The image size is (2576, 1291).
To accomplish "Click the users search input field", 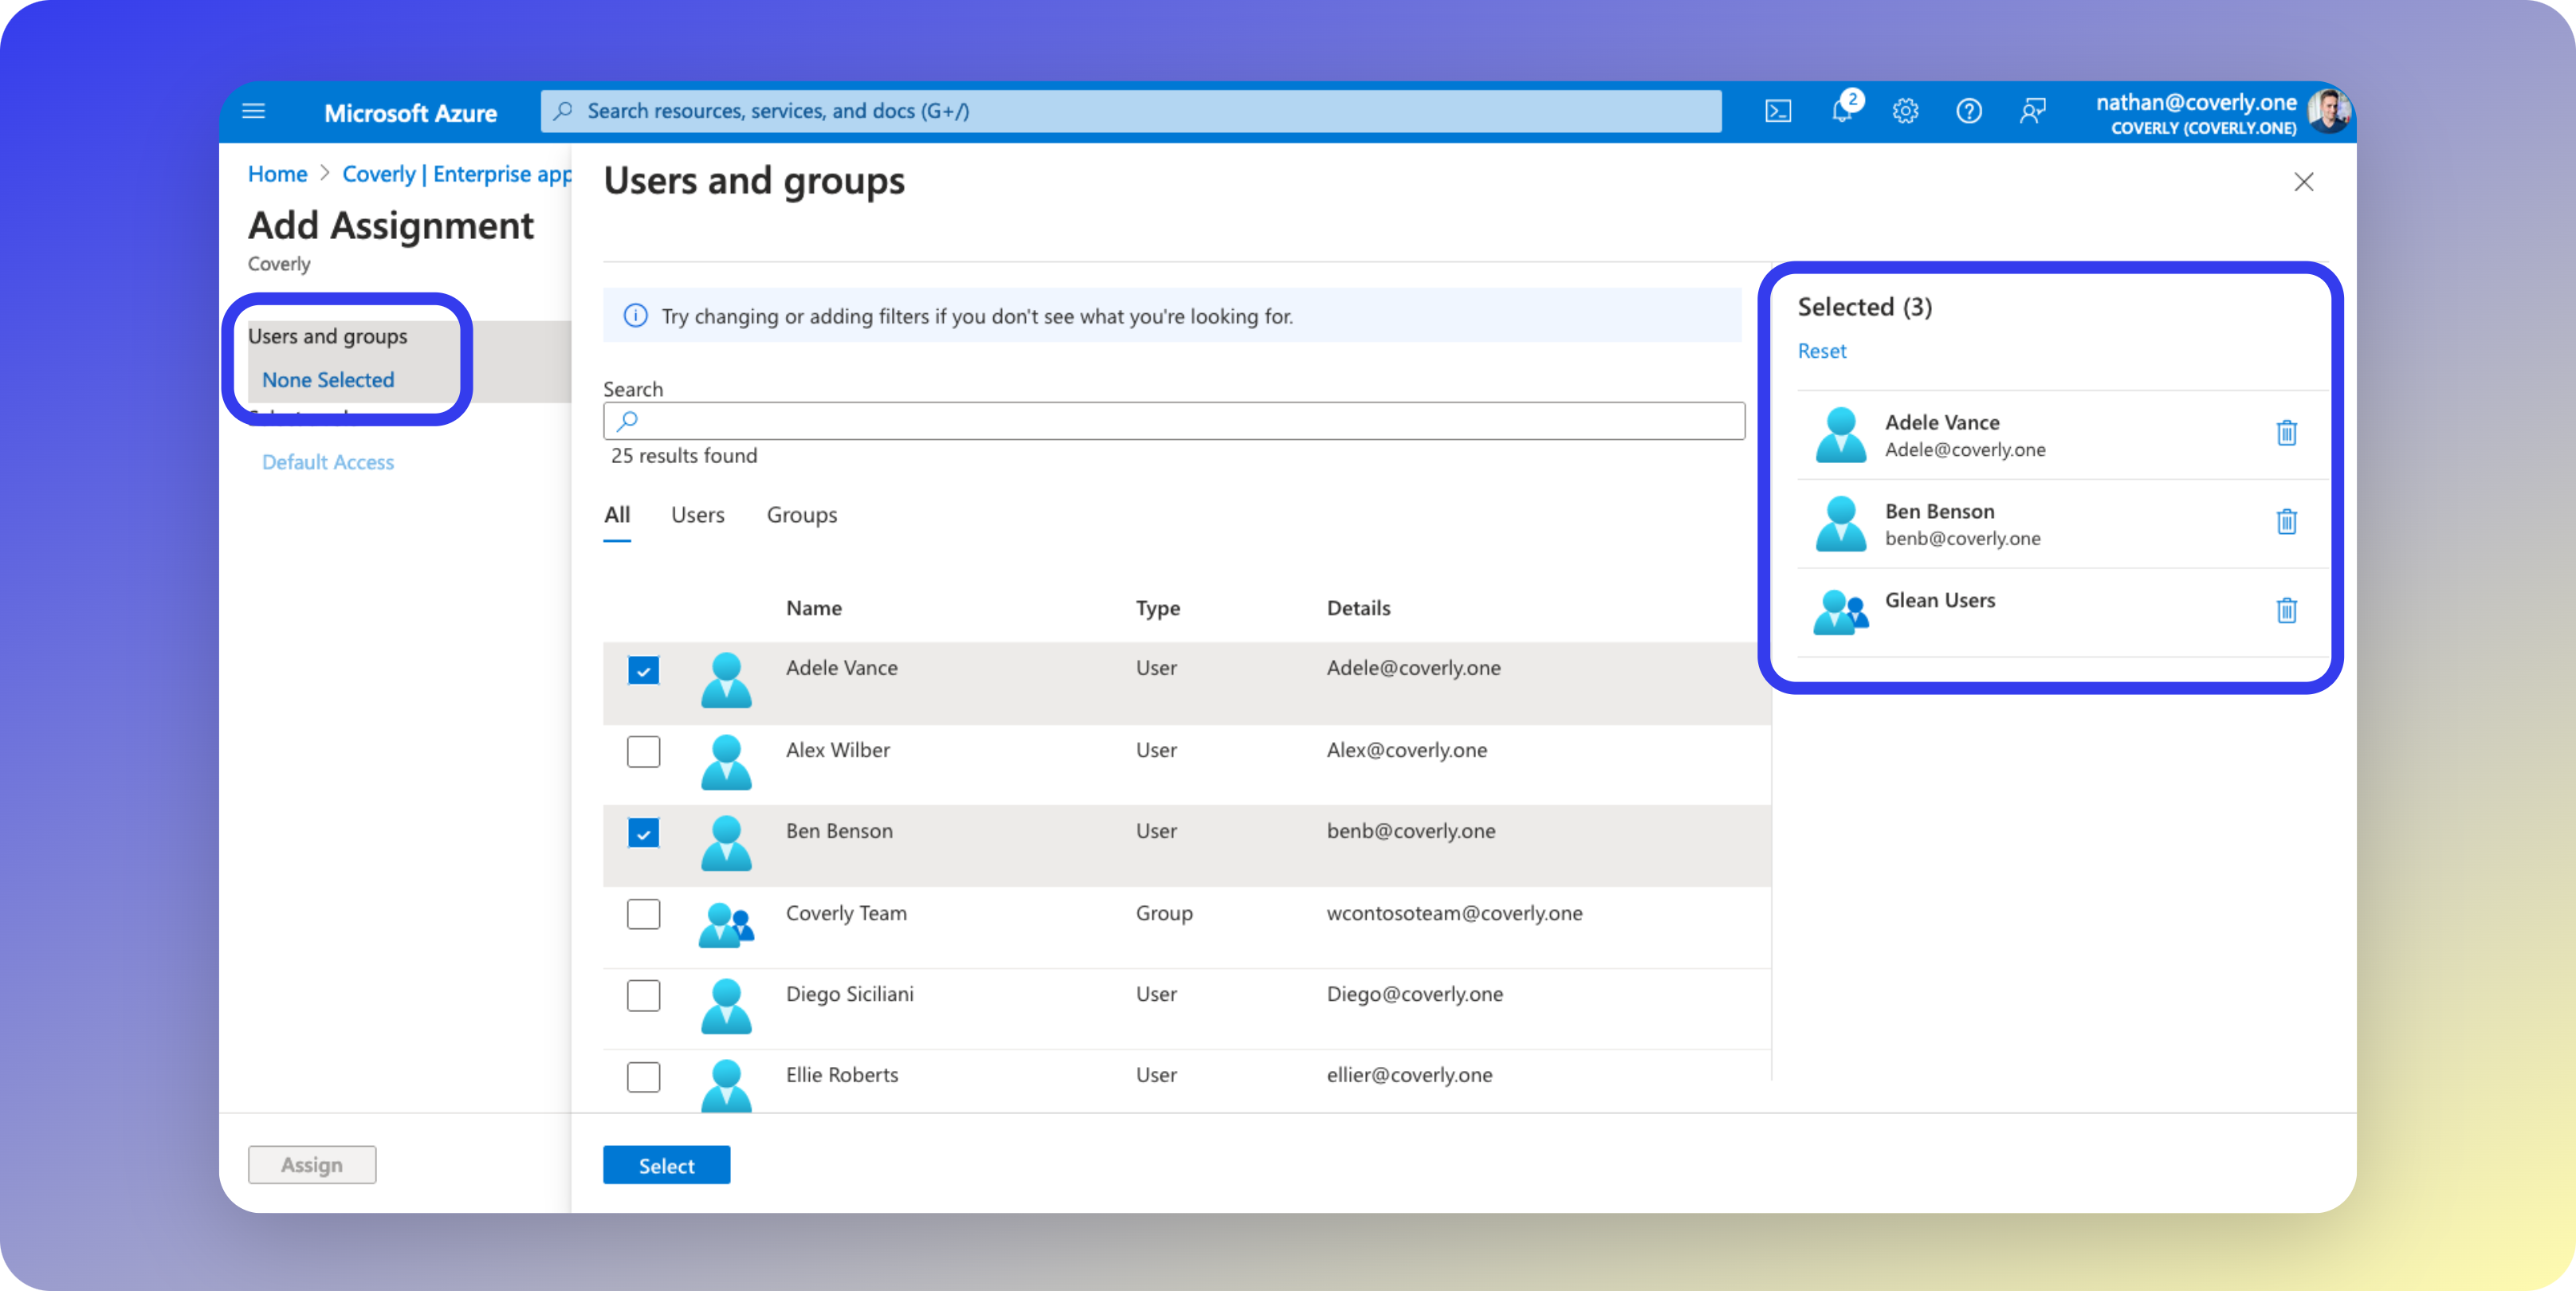I will point(1175,421).
